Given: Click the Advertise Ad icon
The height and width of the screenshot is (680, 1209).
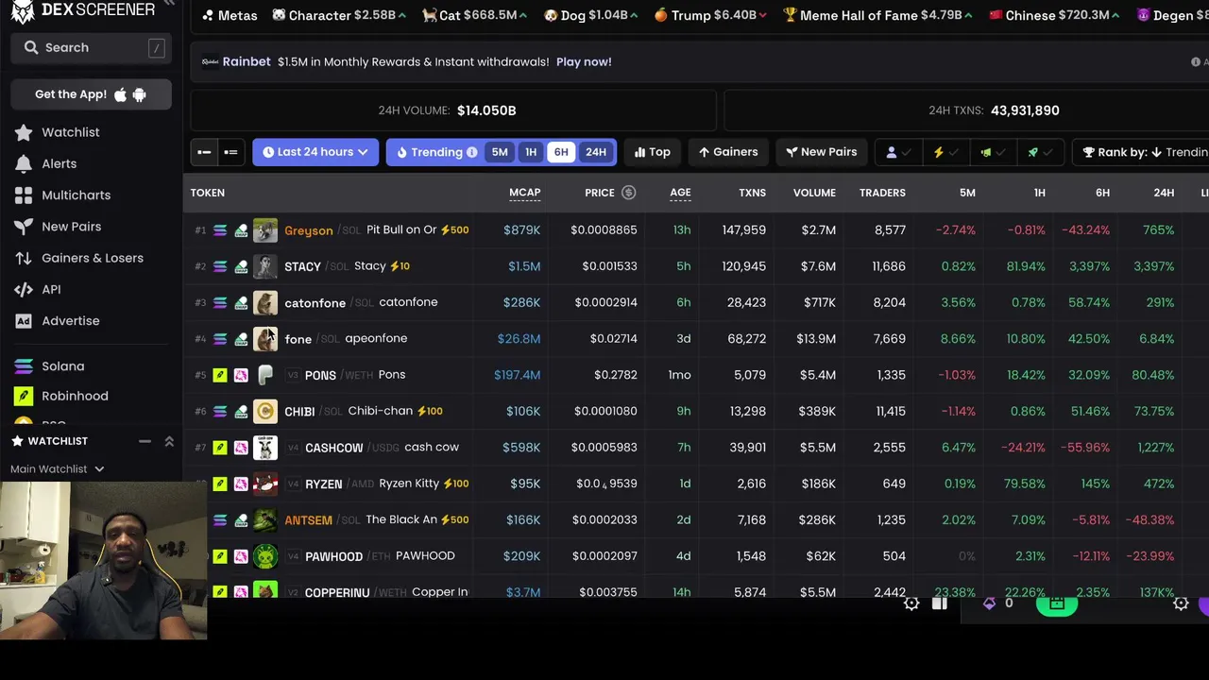Looking at the screenshot, I should click(x=24, y=321).
